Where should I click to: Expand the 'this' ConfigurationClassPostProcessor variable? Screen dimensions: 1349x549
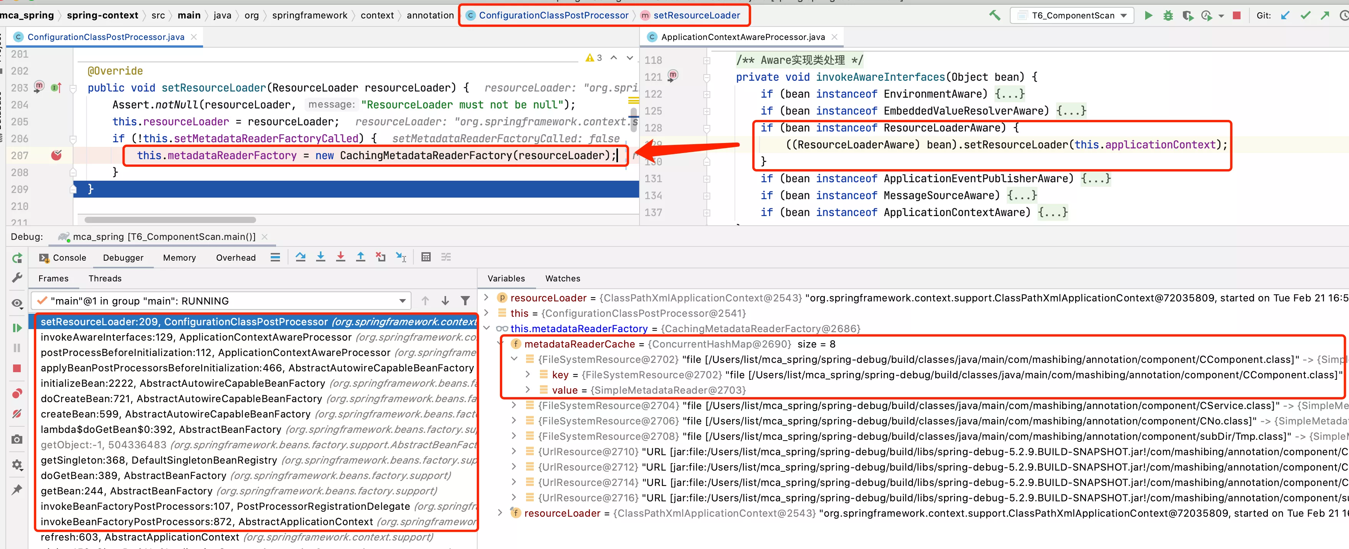486,313
